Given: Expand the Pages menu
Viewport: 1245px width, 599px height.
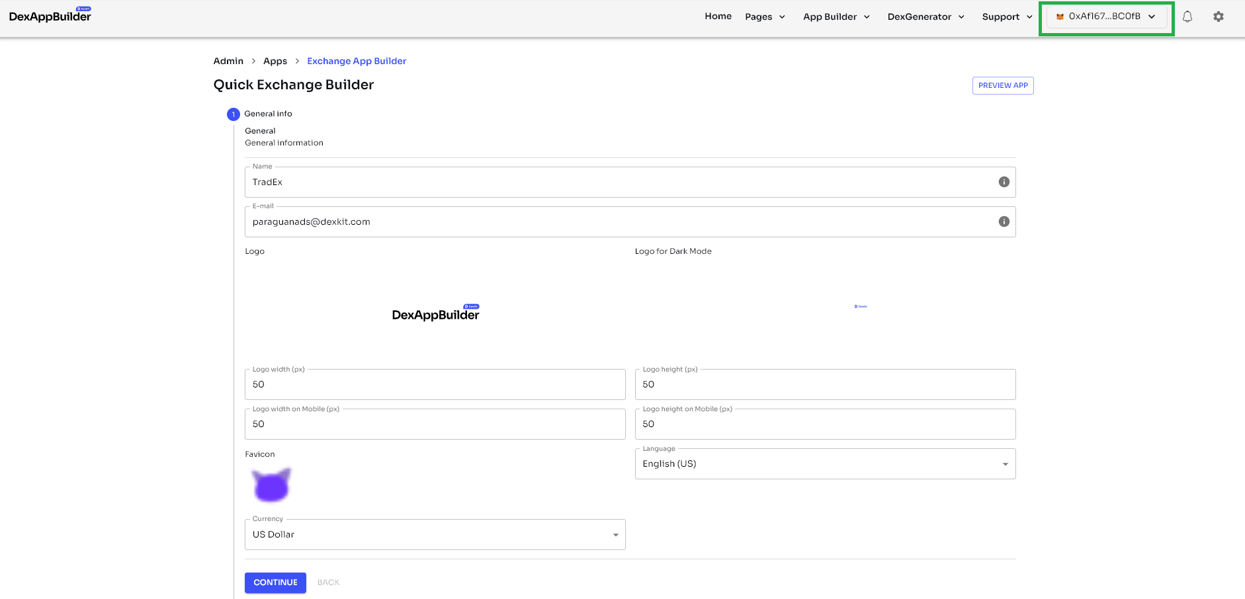Looking at the screenshot, I should coord(765,17).
